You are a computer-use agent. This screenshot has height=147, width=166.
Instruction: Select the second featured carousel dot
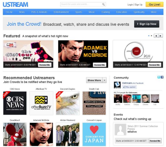pos(151,36)
